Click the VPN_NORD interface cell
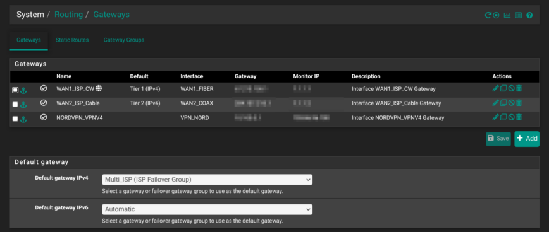This screenshot has height=232, width=549. [194, 118]
